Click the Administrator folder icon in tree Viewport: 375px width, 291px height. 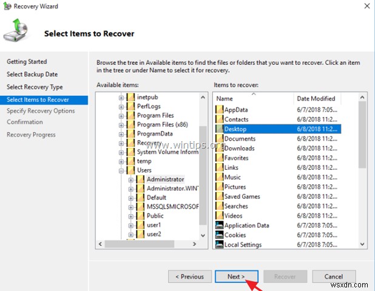click(140, 179)
